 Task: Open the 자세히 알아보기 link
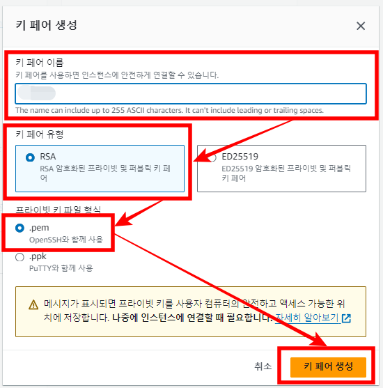(x=307, y=318)
